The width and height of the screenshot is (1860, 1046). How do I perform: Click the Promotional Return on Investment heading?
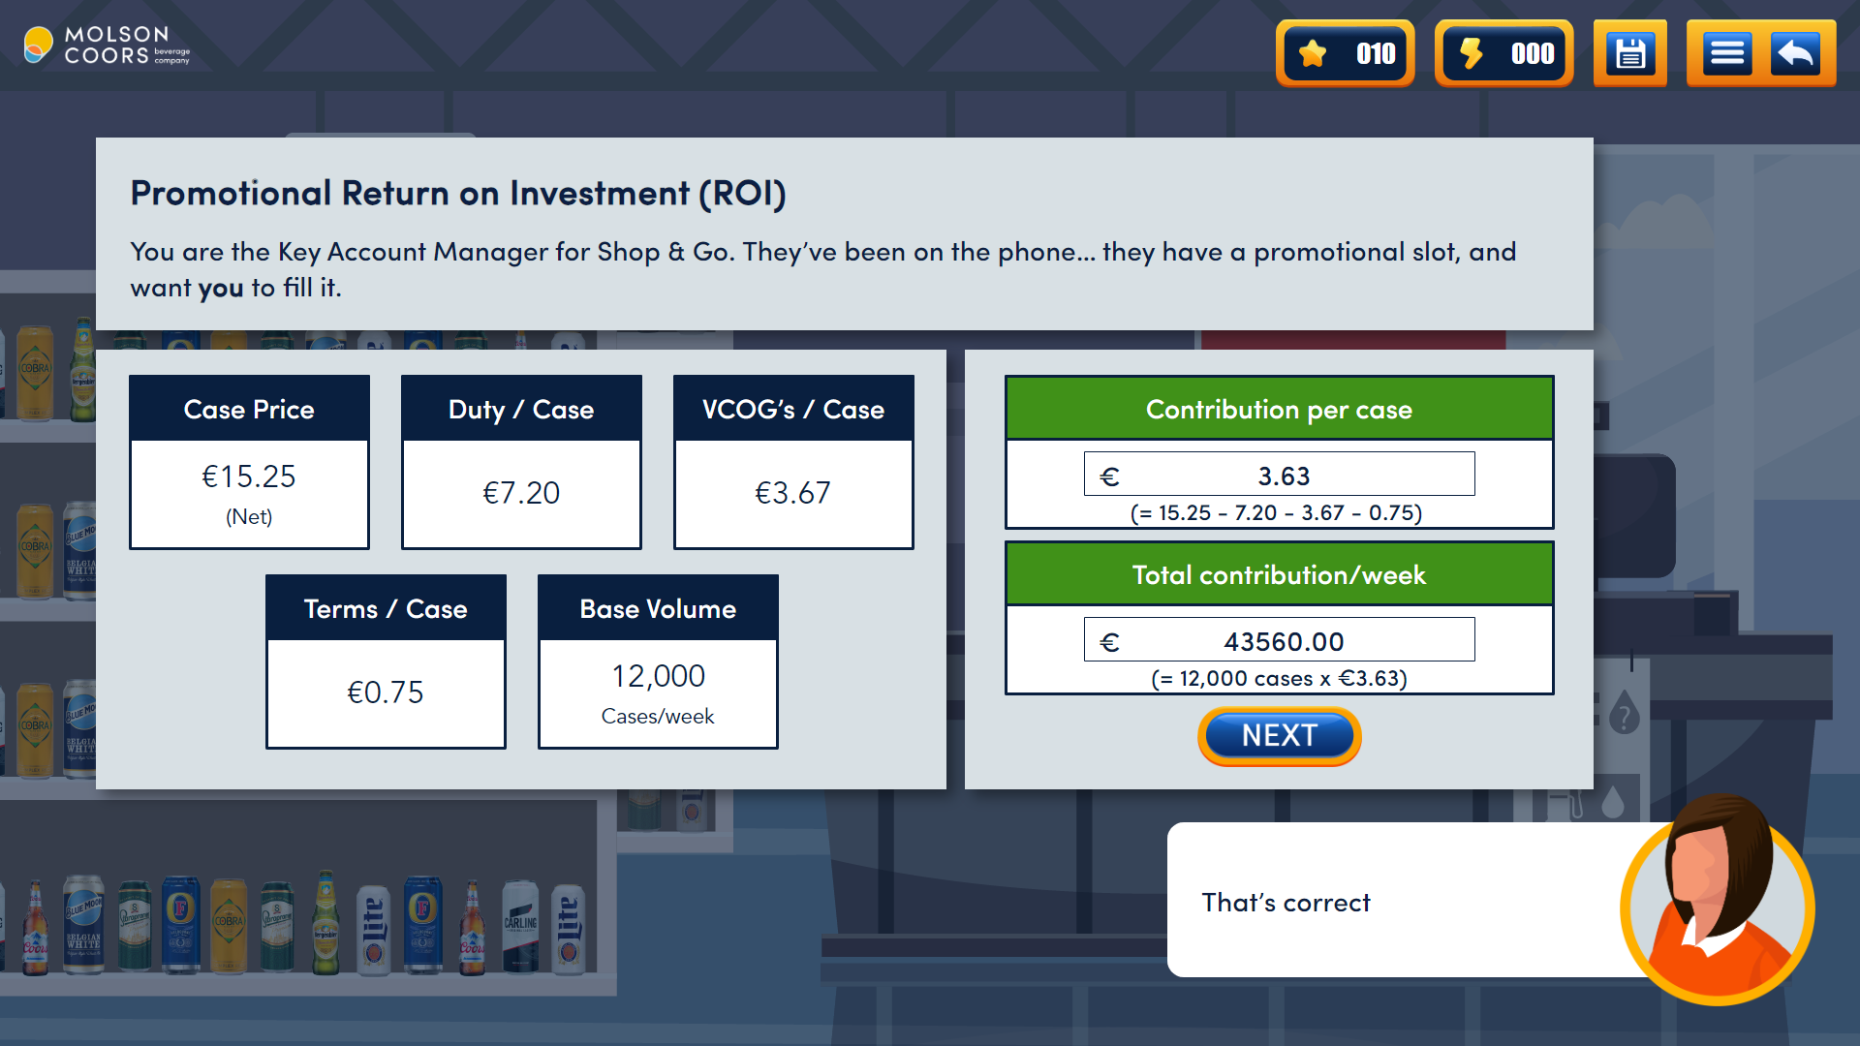(458, 194)
